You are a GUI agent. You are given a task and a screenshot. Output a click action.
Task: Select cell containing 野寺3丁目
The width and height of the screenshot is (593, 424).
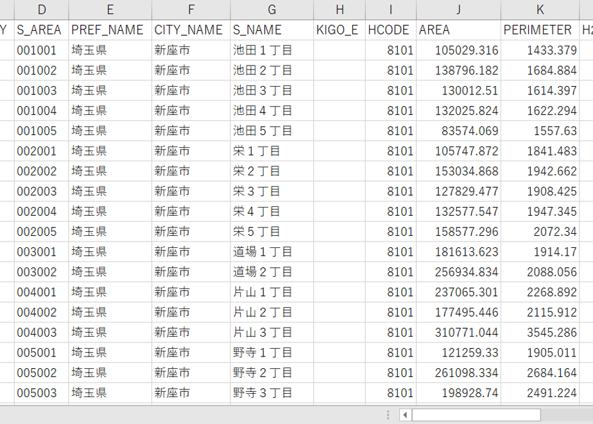tap(272, 393)
